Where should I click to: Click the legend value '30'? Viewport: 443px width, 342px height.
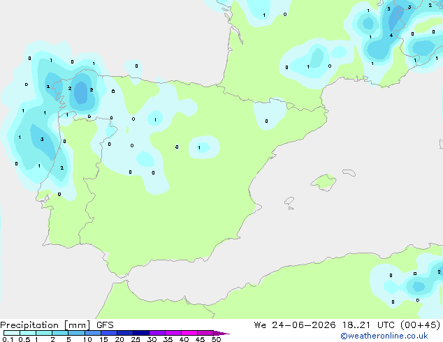[152, 339]
